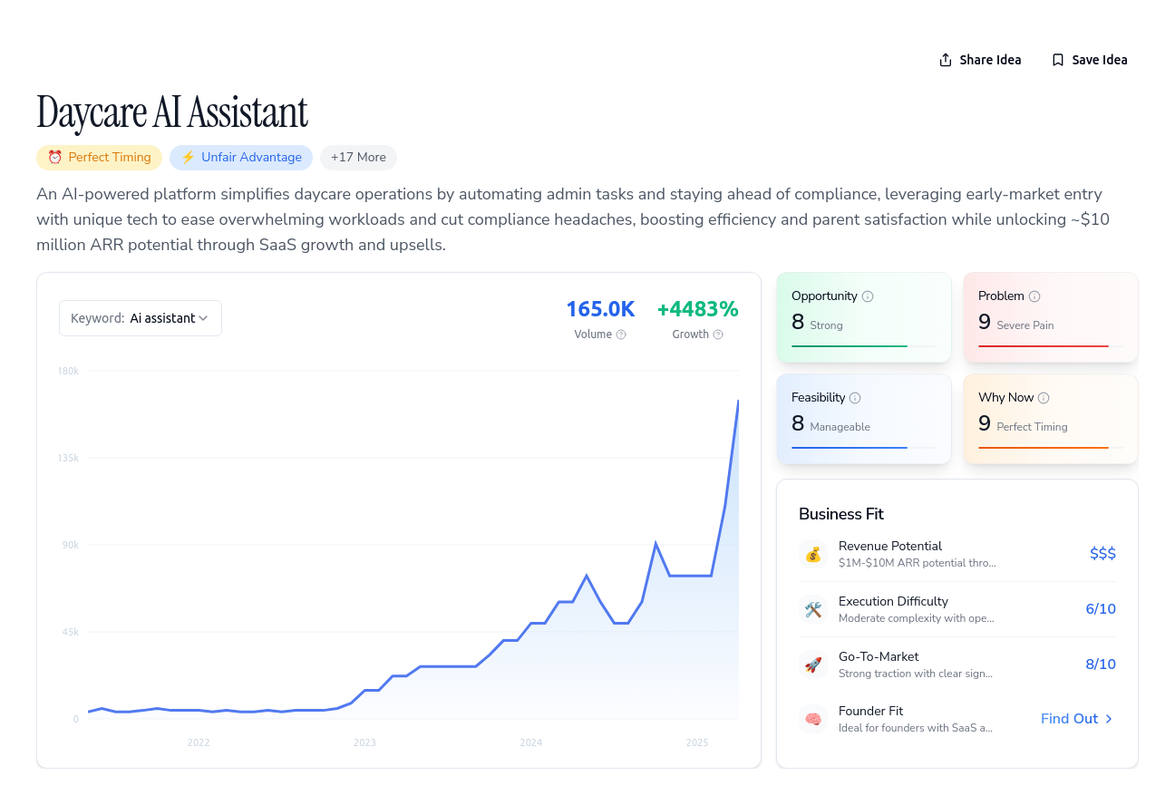1175x805 pixels.
Task: Click the Why Now orange progress bar
Action: pos(1044,448)
